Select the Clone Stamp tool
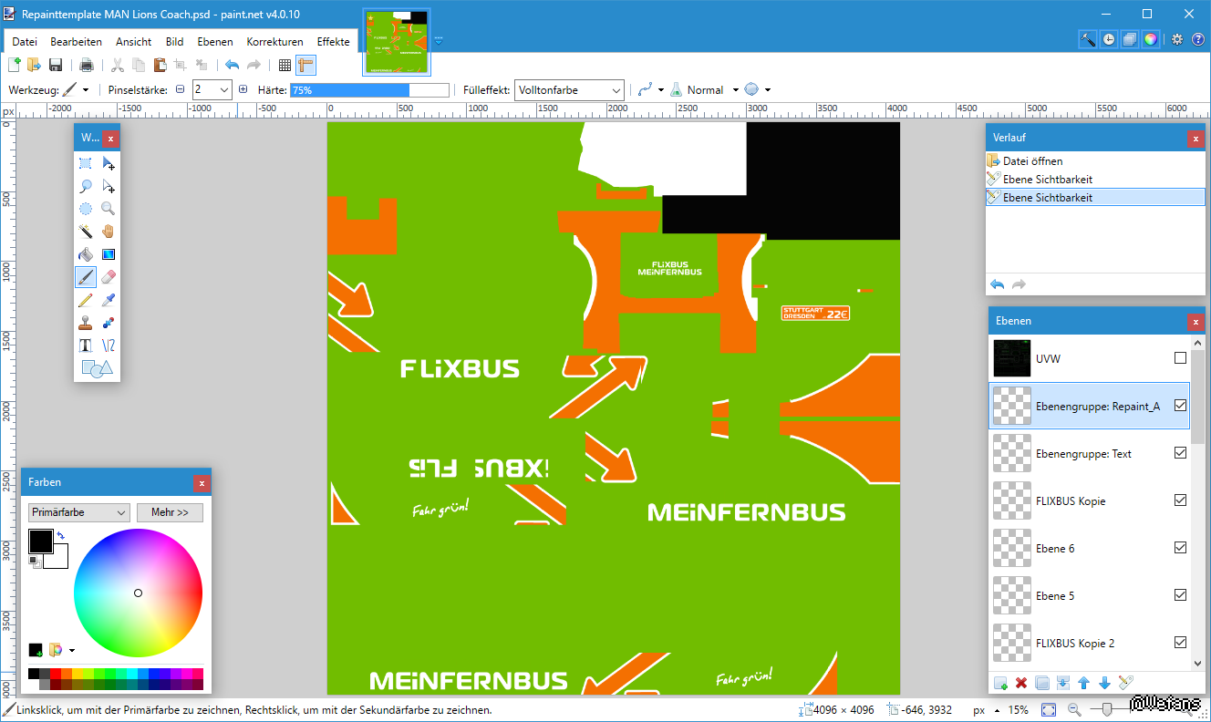Screen dimensions: 1211x722 pos(86,323)
